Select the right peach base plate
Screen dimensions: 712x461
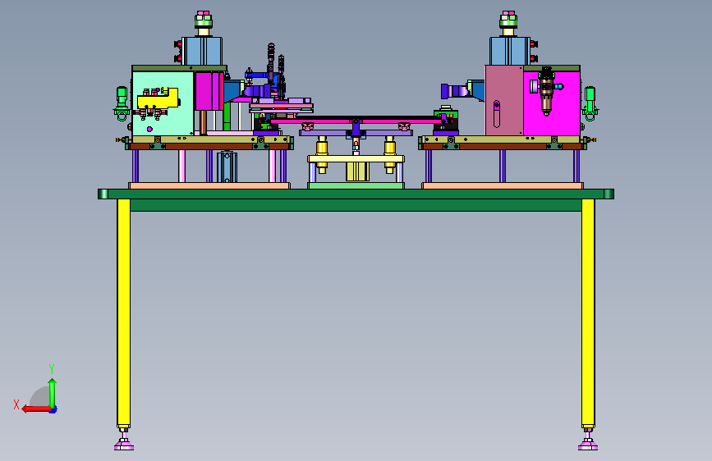click(503, 185)
